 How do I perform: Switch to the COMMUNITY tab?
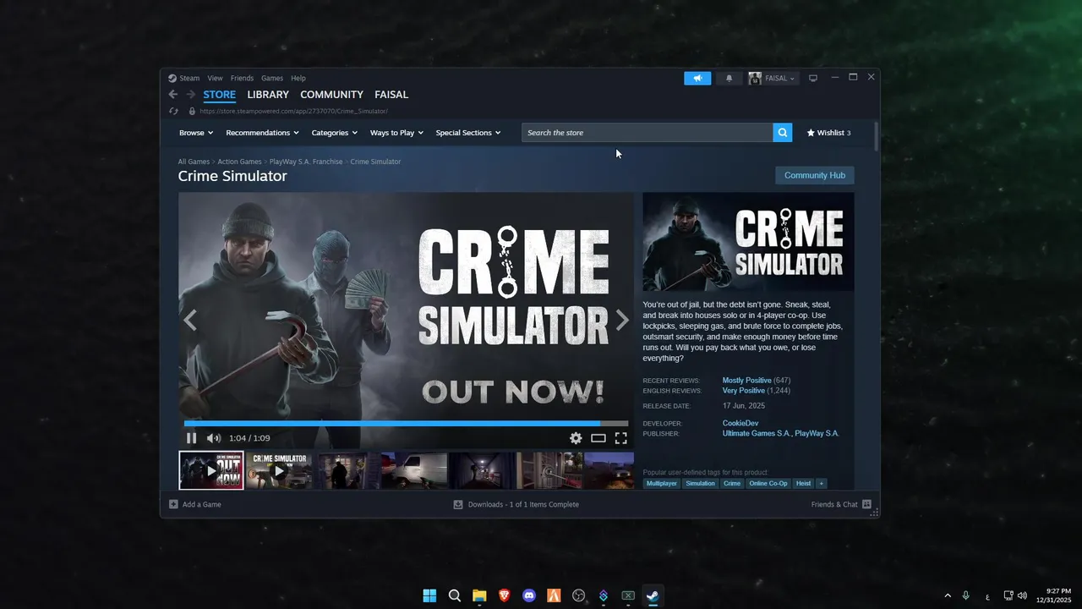click(x=331, y=95)
